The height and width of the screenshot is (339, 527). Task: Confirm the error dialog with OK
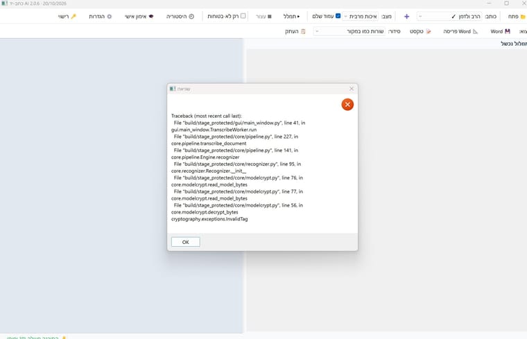186,242
